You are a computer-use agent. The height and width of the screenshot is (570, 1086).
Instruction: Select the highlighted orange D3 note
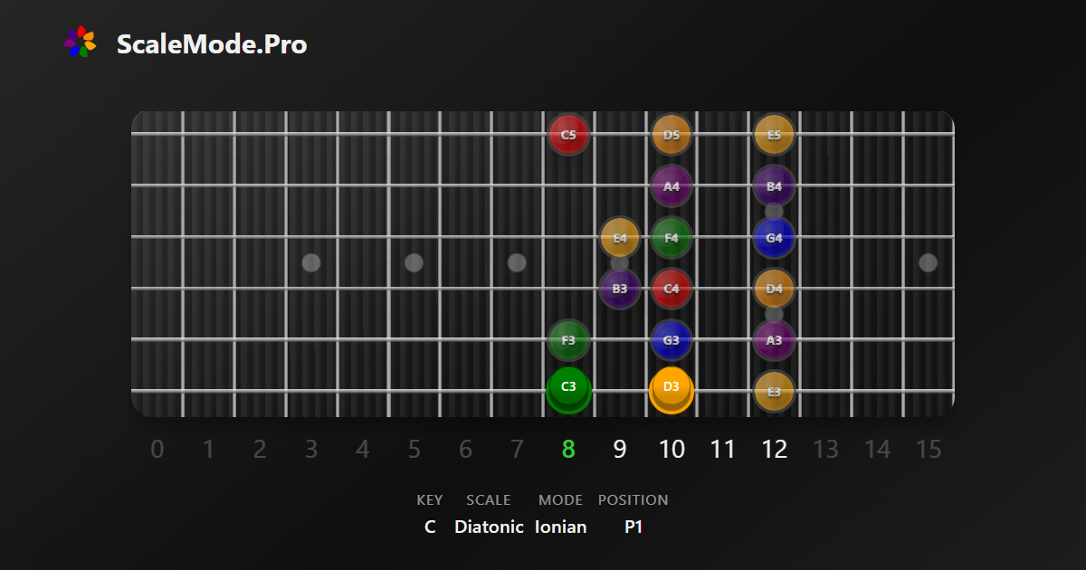click(x=671, y=387)
